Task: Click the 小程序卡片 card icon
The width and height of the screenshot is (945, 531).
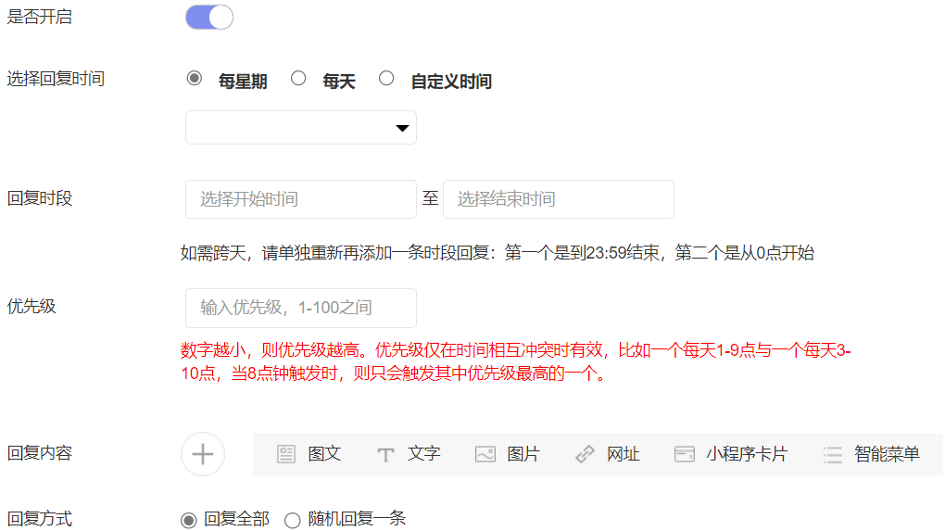Action: point(684,454)
